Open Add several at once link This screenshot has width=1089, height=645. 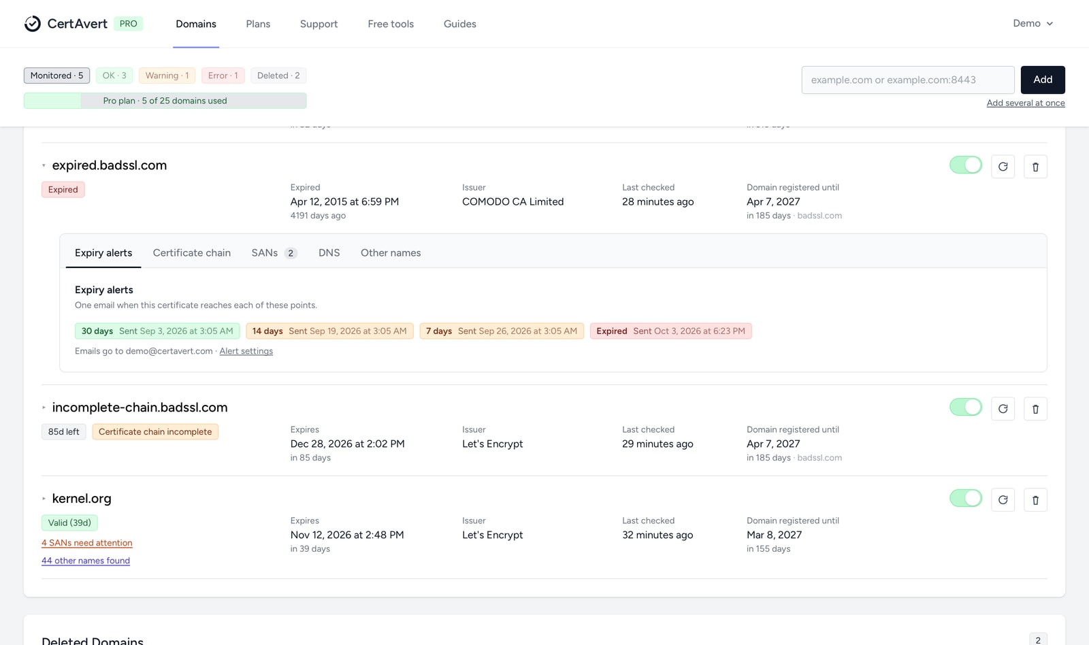1026,103
